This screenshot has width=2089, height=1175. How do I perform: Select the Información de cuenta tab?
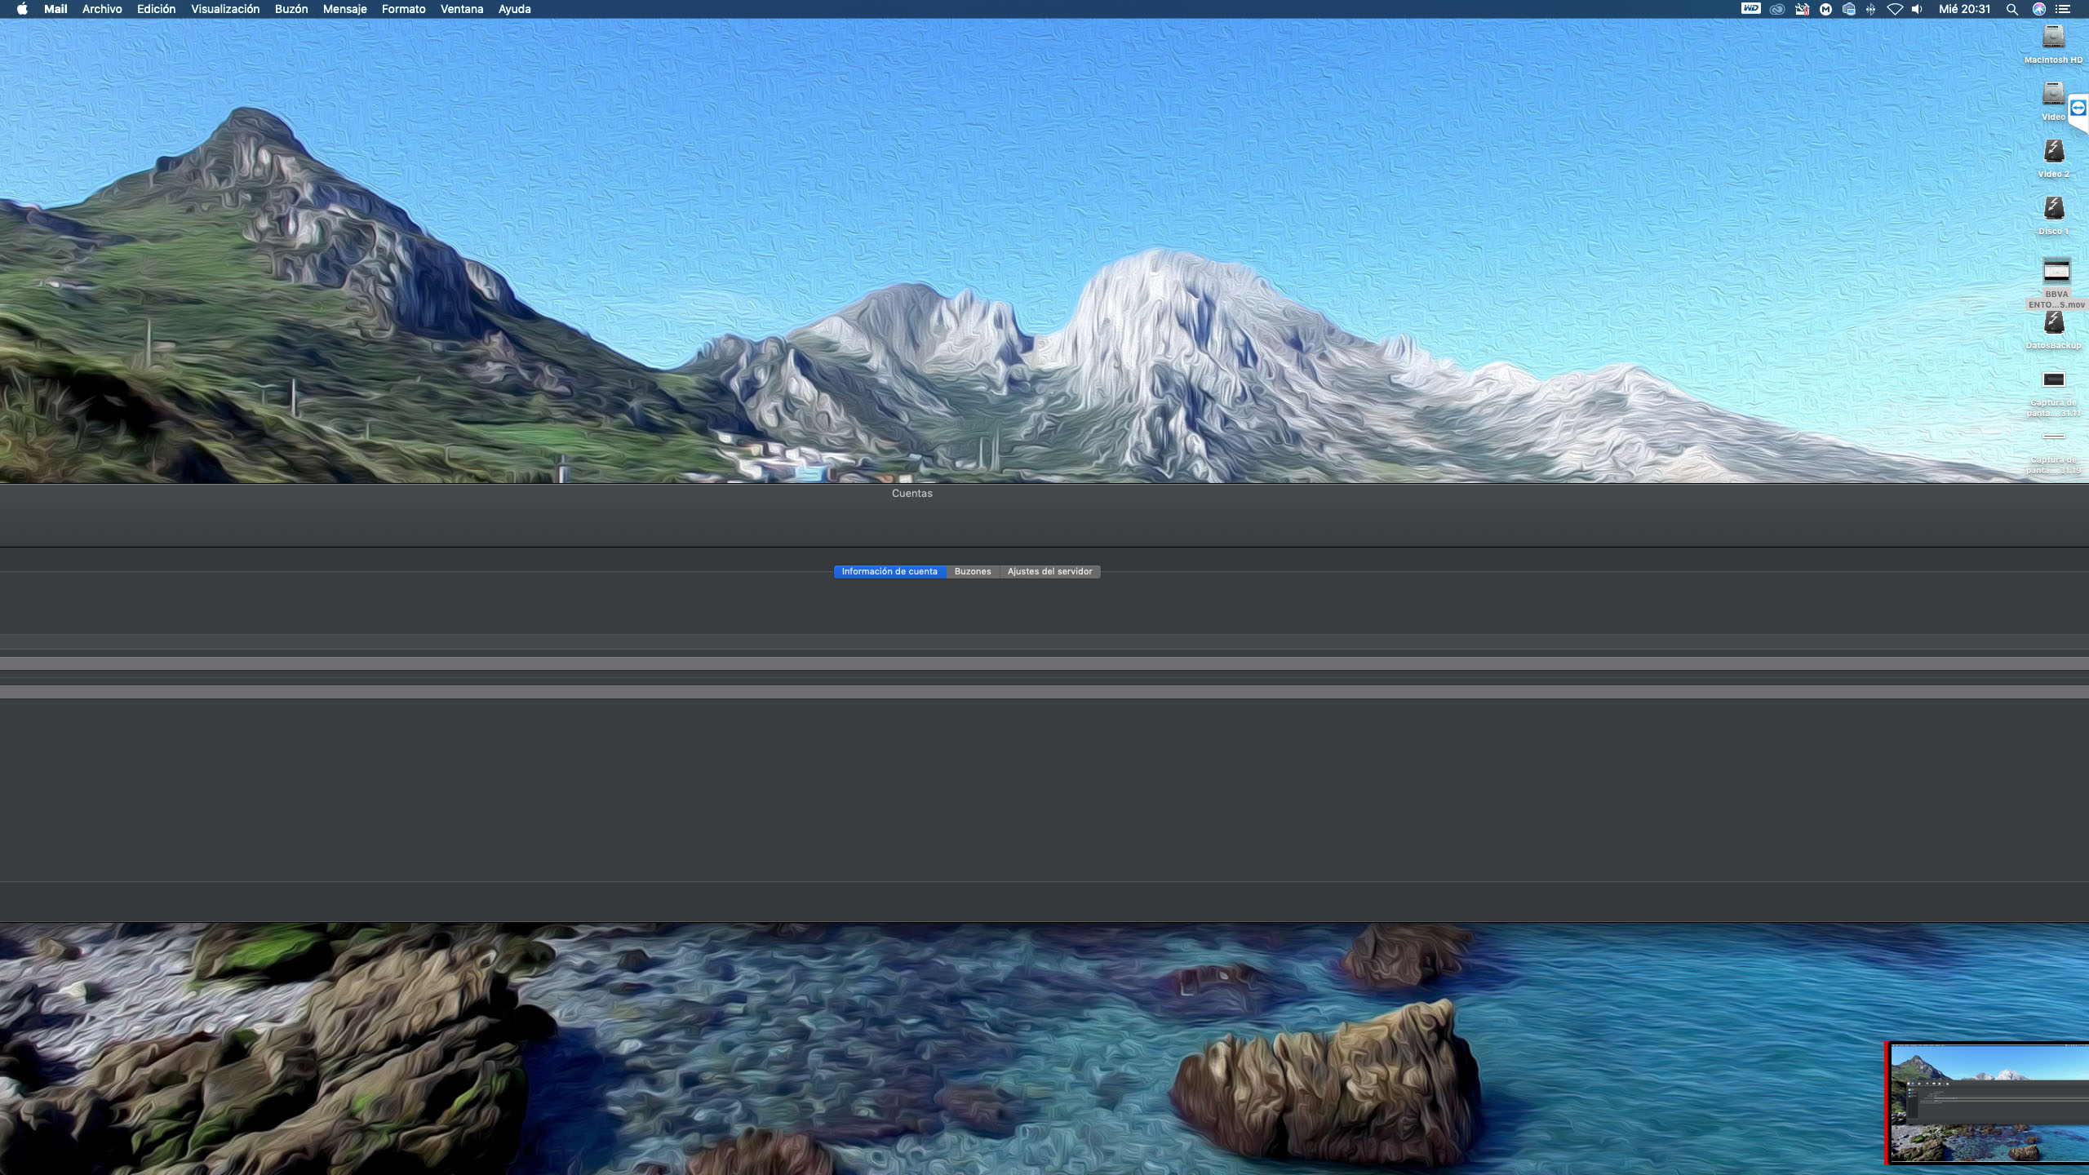pyautogui.click(x=889, y=571)
